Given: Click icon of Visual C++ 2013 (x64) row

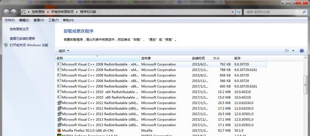Looking at the screenshot, I should tap(59, 114).
